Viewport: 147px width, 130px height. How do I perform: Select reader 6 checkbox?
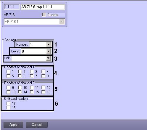click(20, 76)
